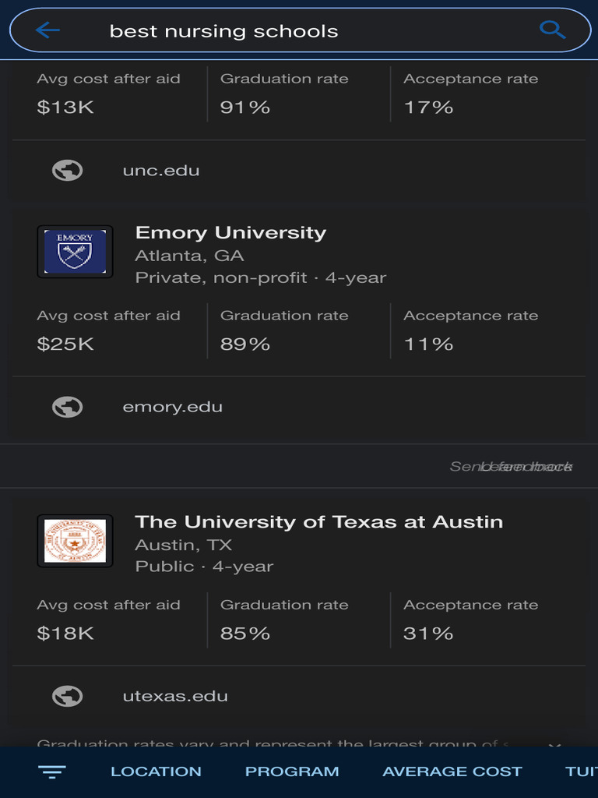Open the Emory University logo thumbnail
This screenshot has height=798, width=598.
pyautogui.click(x=75, y=252)
